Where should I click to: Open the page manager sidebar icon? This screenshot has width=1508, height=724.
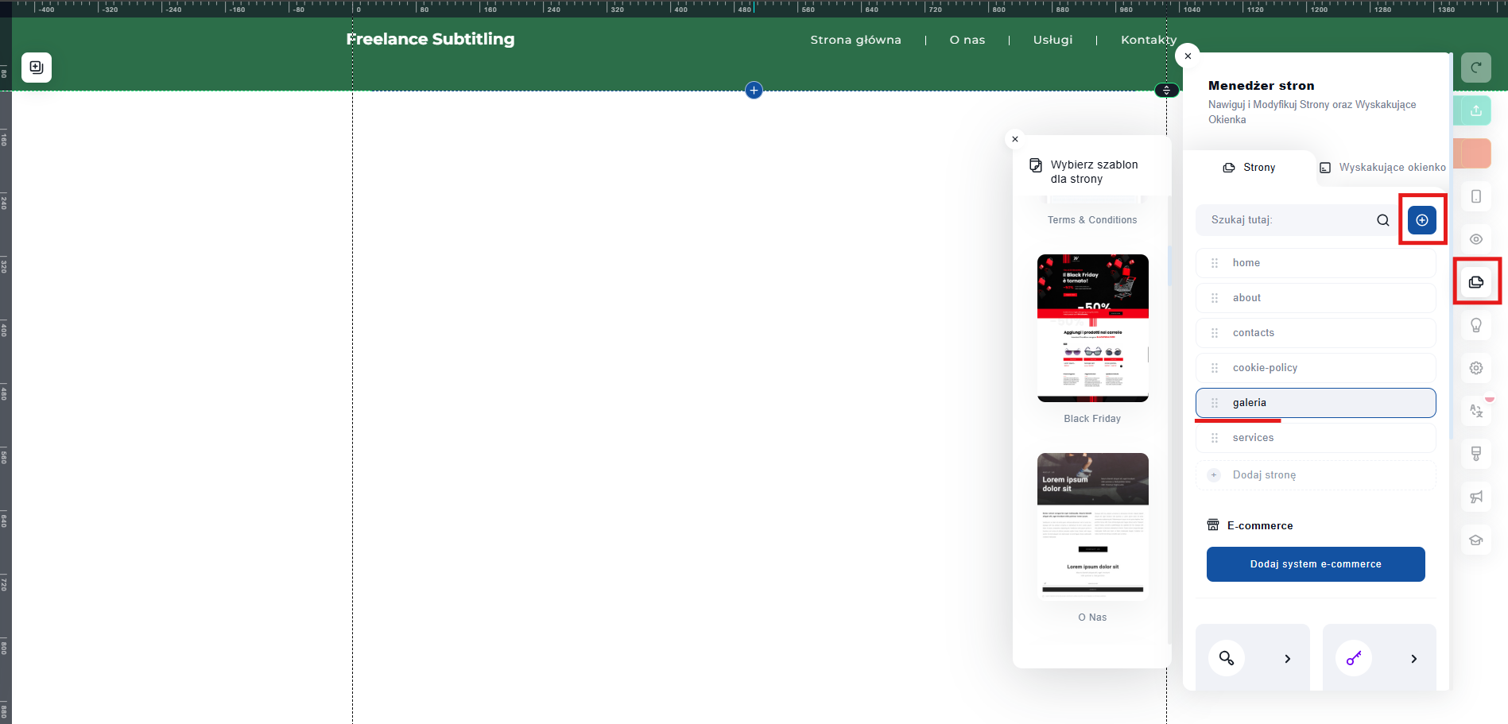(x=1476, y=282)
